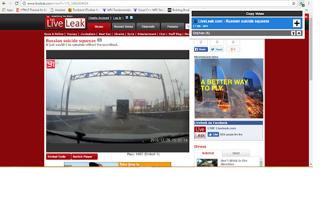Click the LiveLeak Facebook box logo
The height and width of the screenshot is (206, 330).
pos(200,132)
